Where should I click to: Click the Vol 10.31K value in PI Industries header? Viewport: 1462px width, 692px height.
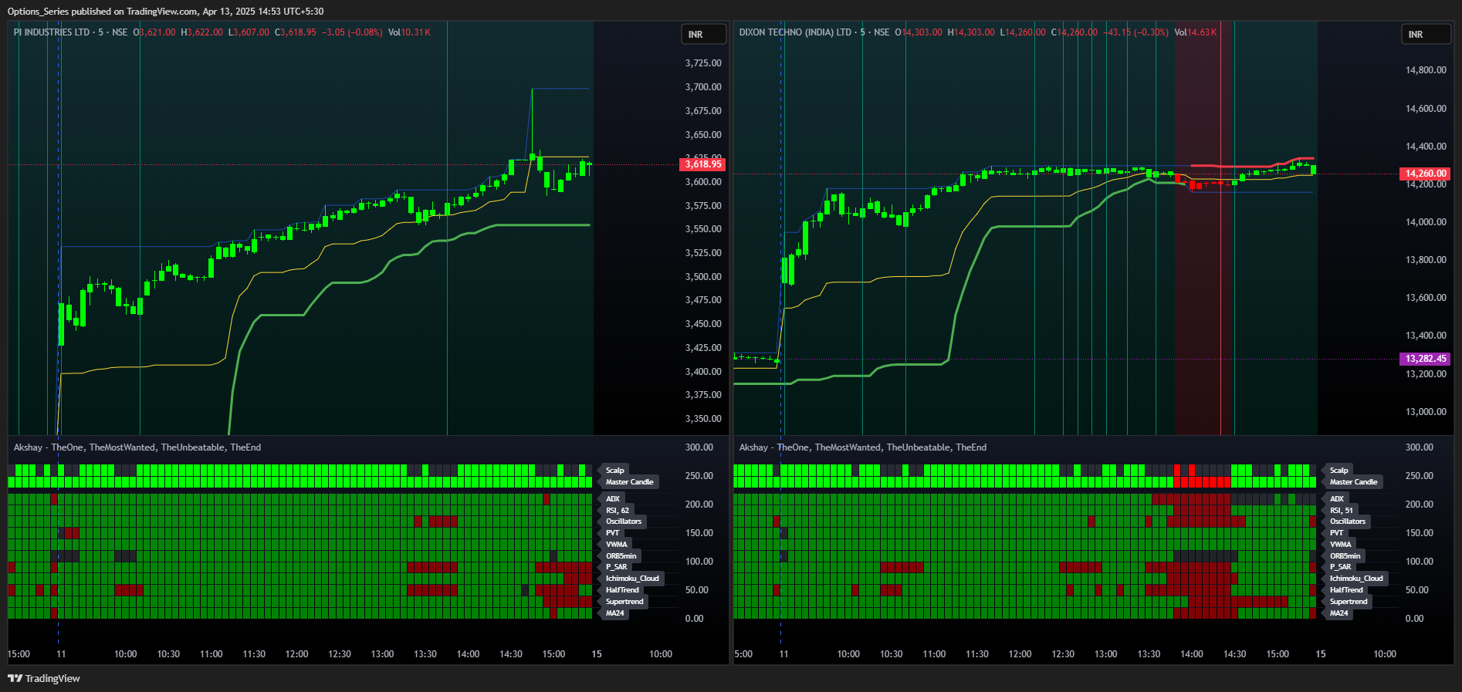point(409,32)
